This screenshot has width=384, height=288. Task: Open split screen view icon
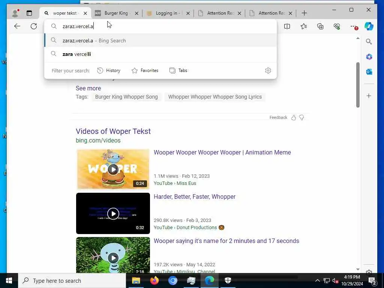tap(287, 26)
